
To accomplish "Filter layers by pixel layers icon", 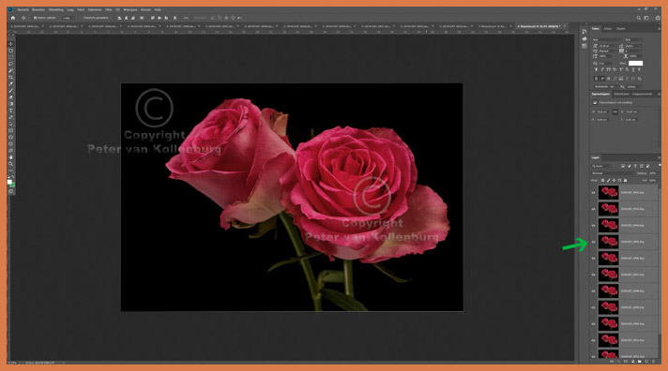I will (x=623, y=166).
